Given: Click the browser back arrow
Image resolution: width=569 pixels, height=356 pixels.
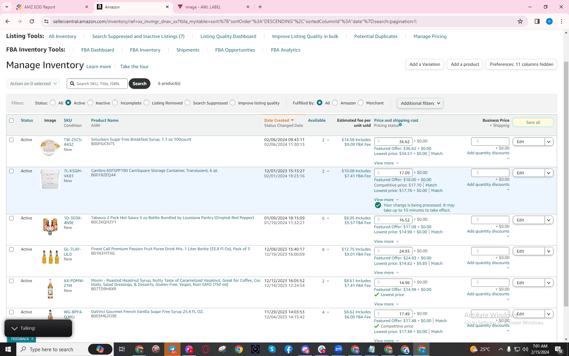Looking at the screenshot, I should pyautogui.click(x=7, y=21).
